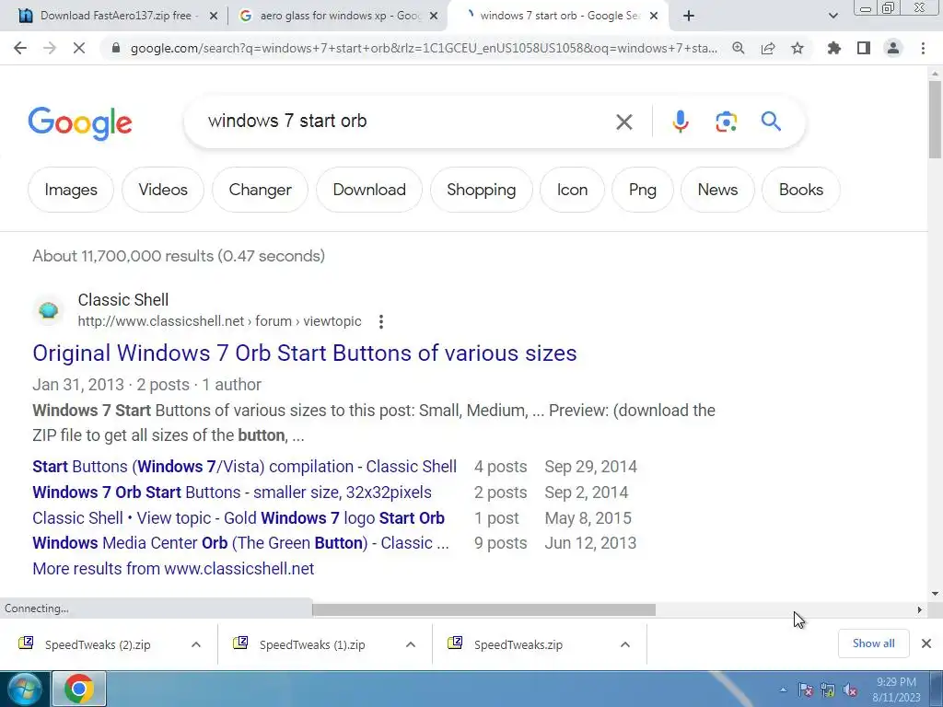Clear the search box with X

click(624, 122)
